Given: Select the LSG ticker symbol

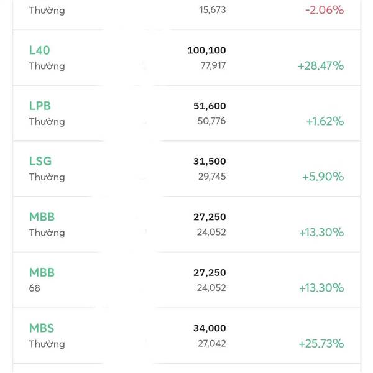Looking at the screenshot, I should [40, 161].
